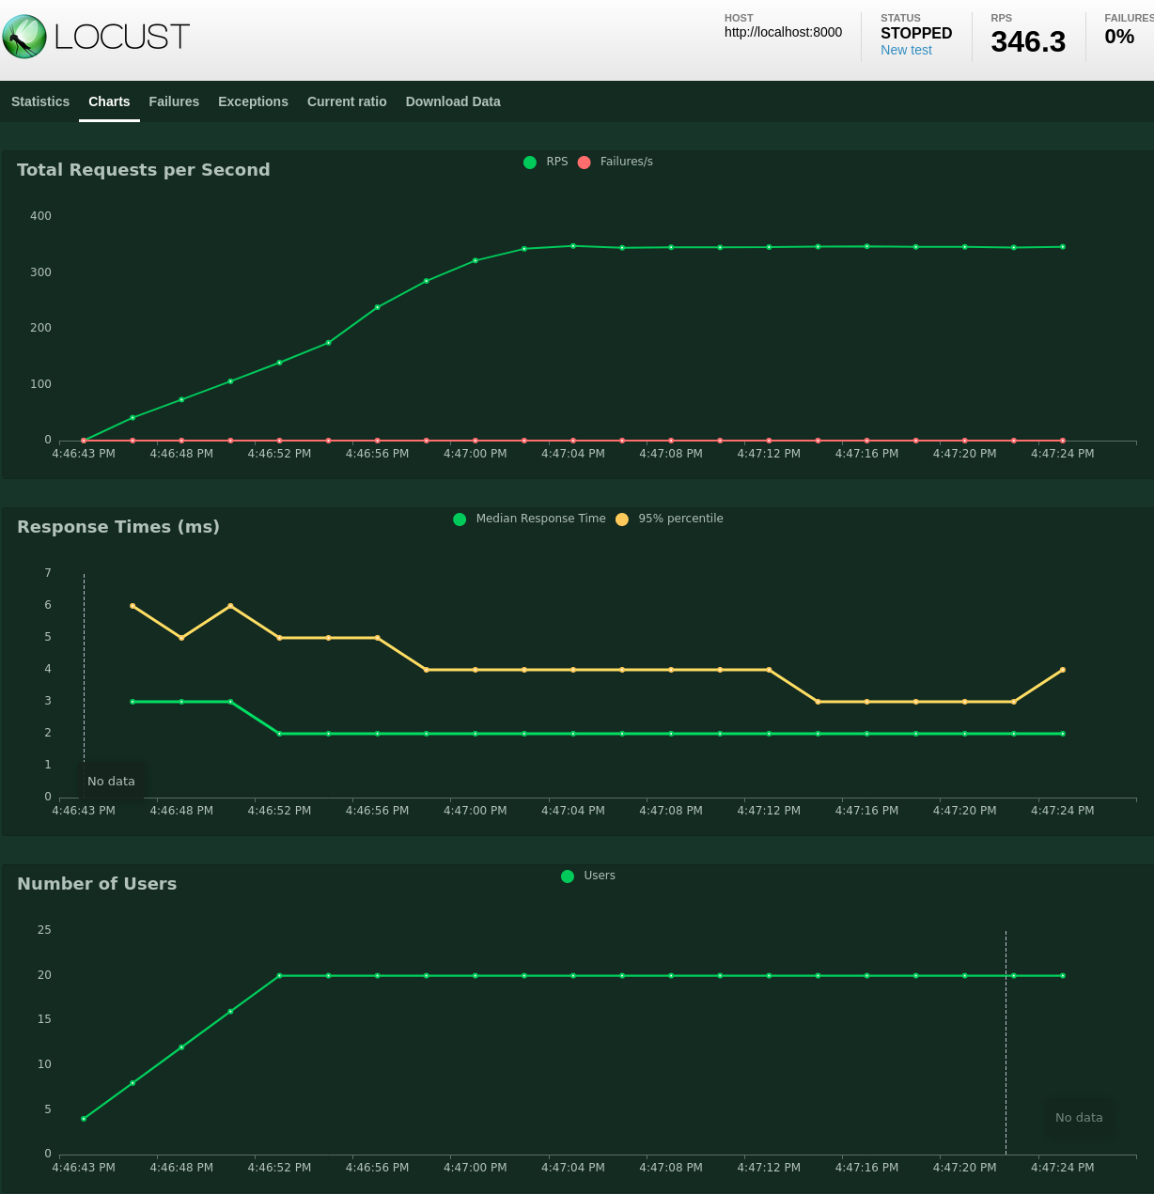Screen dimensions: 1154x1194
Task: Toggle the RPS legend series
Action: tap(546, 162)
